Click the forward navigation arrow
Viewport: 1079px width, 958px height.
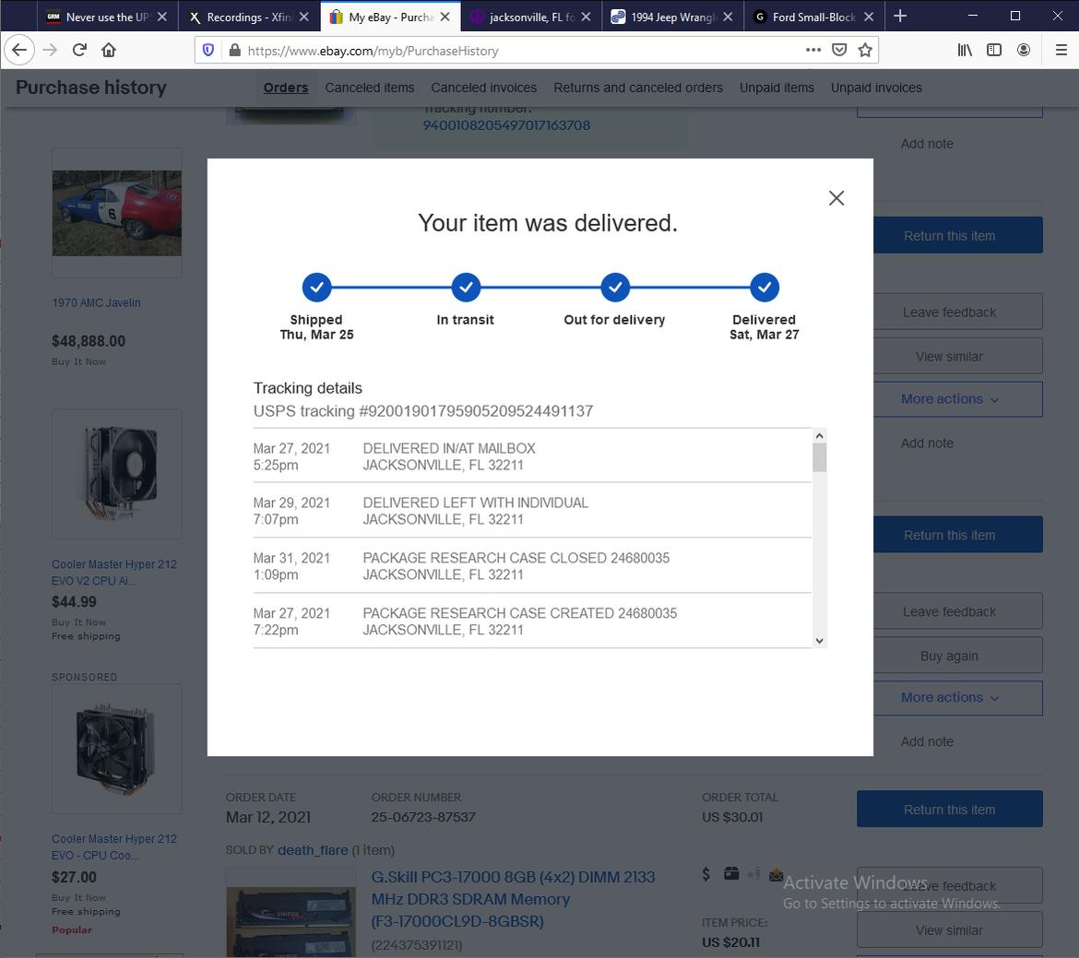pyautogui.click(x=50, y=50)
